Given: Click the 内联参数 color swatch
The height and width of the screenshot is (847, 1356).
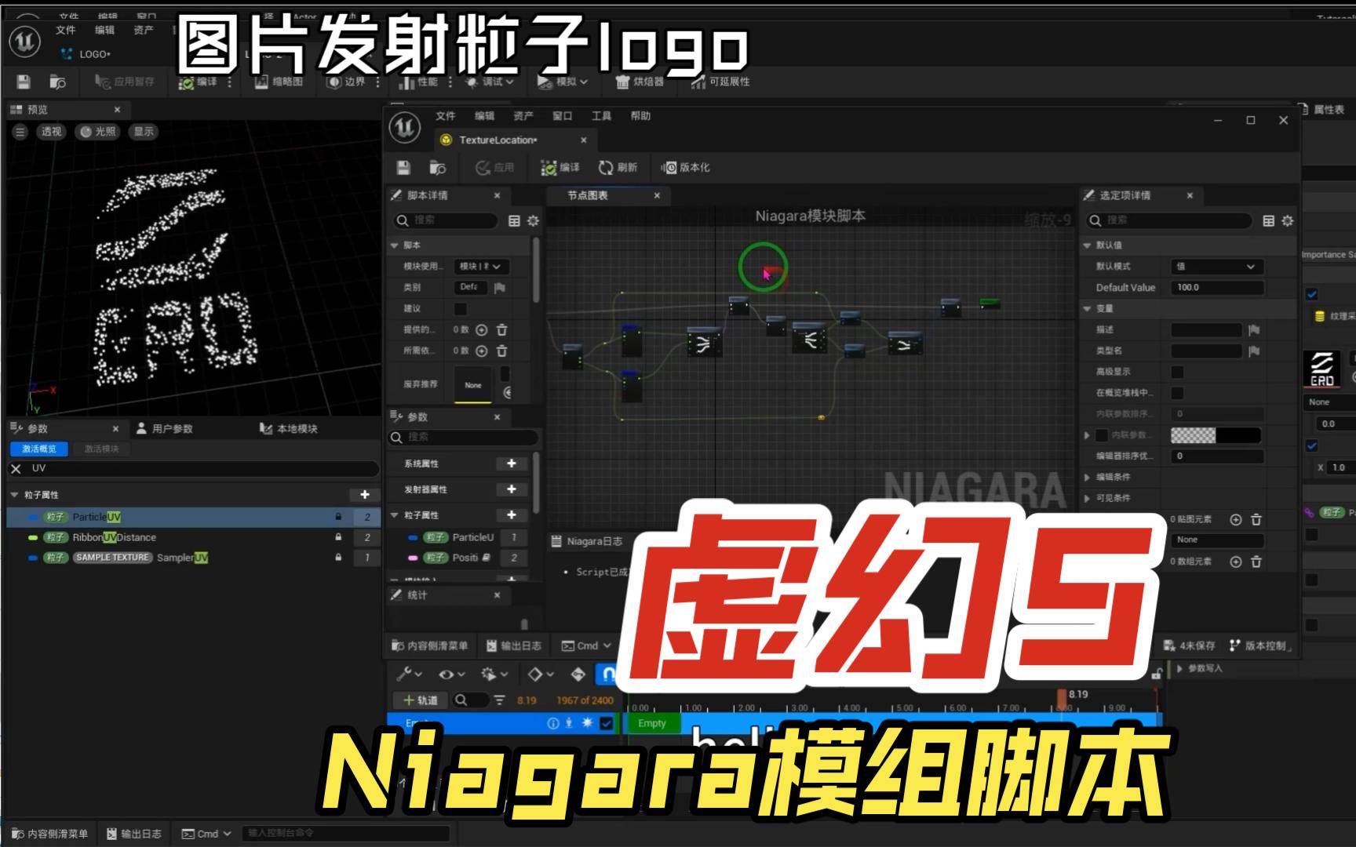Looking at the screenshot, I should [x=1216, y=435].
